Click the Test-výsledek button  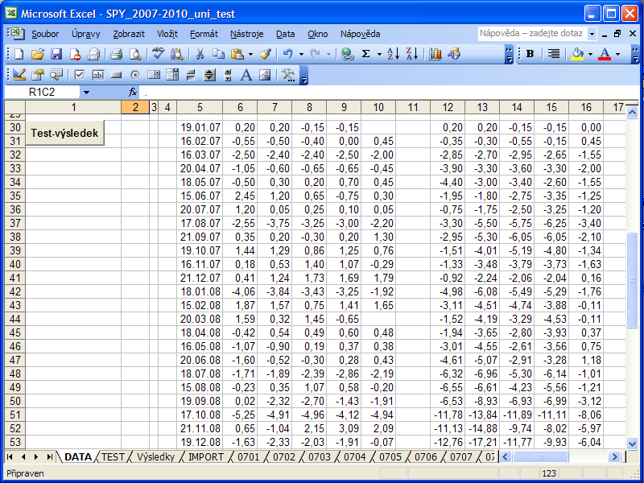coord(65,133)
